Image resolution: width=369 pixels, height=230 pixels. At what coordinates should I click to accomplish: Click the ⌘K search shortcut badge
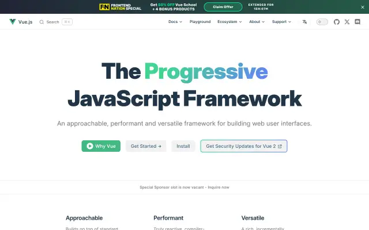67,22
